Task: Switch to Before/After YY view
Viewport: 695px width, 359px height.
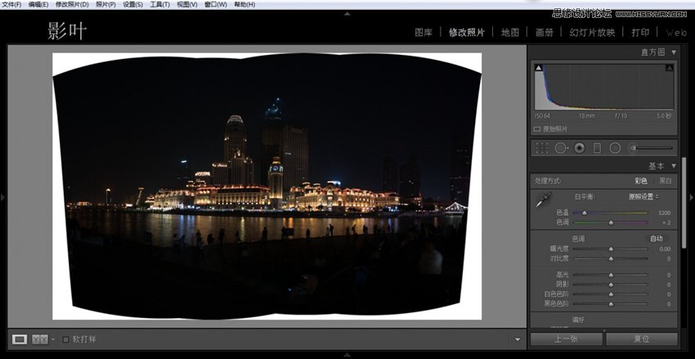Action: [x=40, y=339]
